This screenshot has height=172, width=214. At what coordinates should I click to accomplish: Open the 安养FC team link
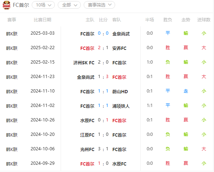pyautogui.click(x=119, y=48)
